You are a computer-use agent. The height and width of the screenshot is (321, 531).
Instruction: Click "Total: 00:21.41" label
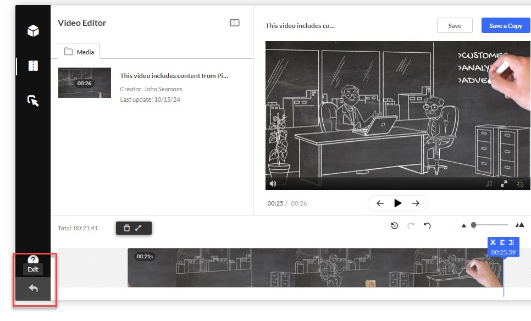point(78,228)
